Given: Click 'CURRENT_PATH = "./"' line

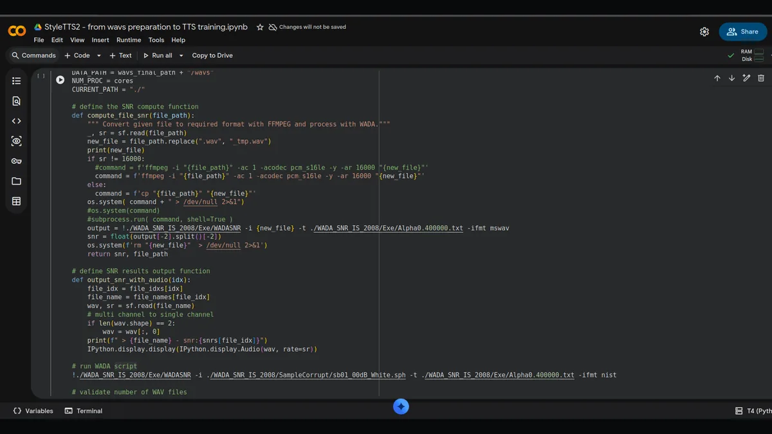Looking at the screenshot, I should tap(108, 89).
